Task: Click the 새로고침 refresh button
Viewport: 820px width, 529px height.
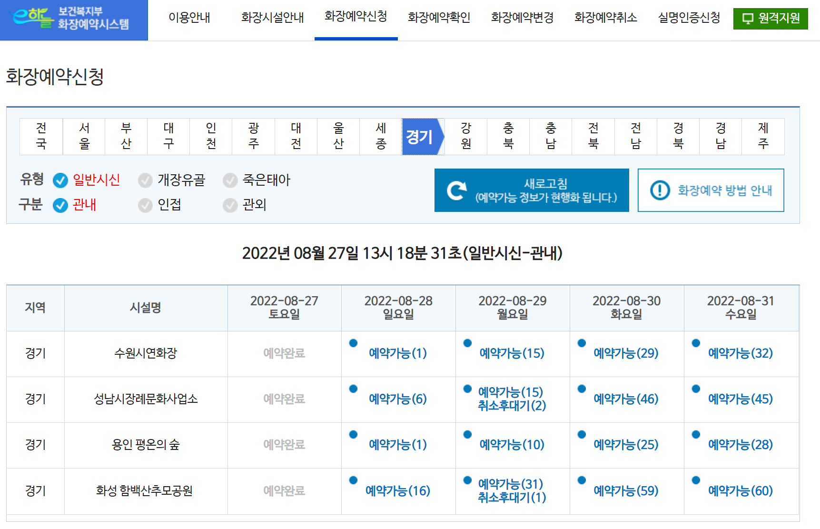Action: tap(532, 190)
